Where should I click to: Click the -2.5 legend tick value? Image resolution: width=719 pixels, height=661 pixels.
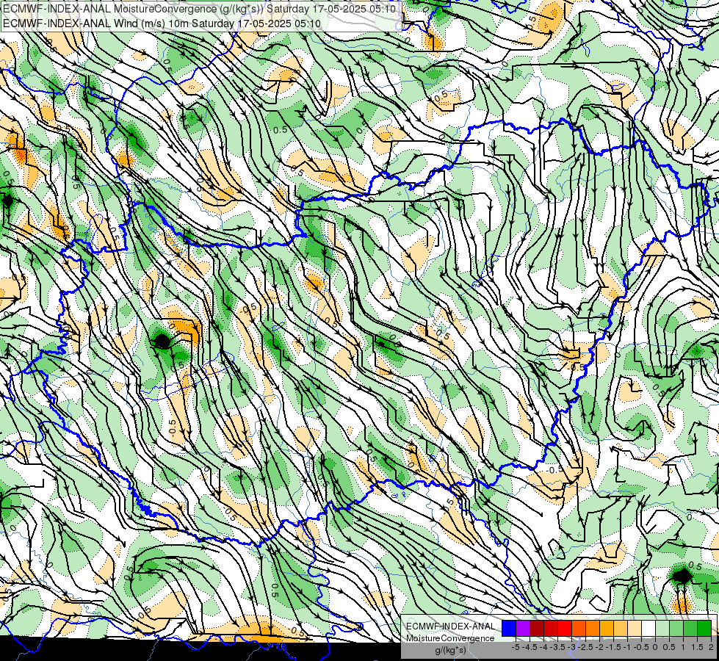(x=585, y=647)
